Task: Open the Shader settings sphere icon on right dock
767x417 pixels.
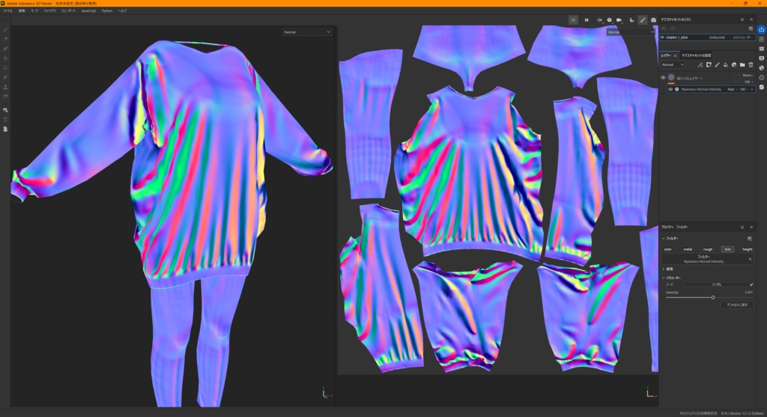Action: click(762, 68)
